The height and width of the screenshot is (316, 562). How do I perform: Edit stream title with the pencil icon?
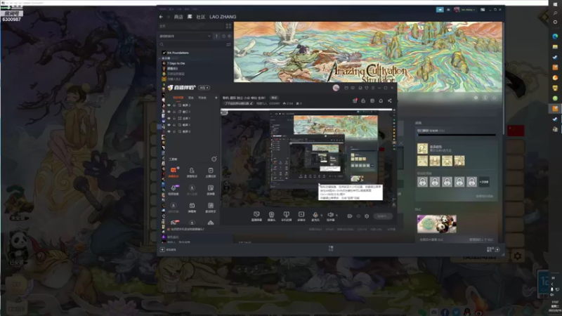251,103
